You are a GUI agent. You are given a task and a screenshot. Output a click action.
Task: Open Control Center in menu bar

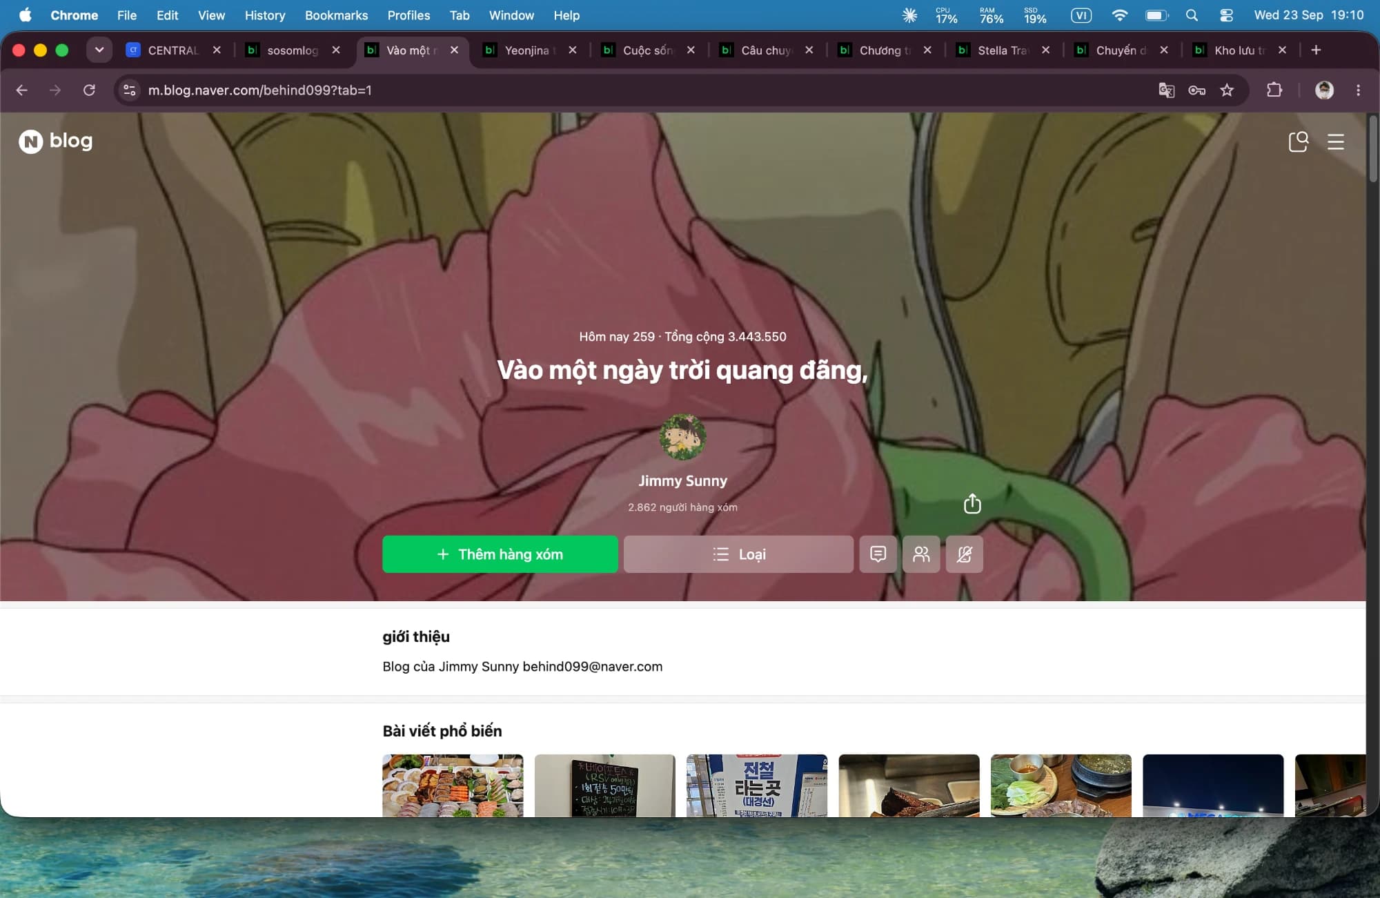(1226, 15)
